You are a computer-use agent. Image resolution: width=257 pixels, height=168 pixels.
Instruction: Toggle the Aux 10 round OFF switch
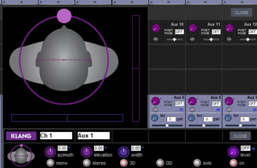point(155,39)
